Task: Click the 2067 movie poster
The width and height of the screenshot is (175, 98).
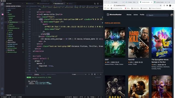Action: tap(115, 42)
